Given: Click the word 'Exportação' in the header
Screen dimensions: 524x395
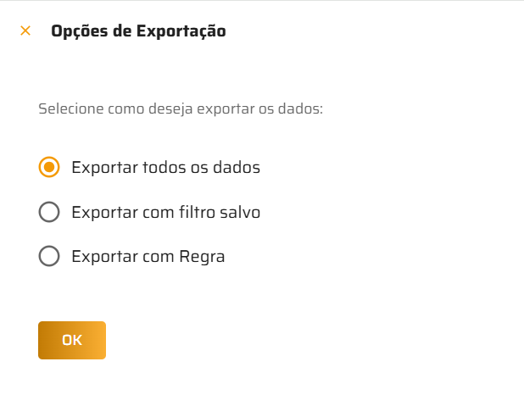Looking at the screenshot, I should click(x=181, y=32).
